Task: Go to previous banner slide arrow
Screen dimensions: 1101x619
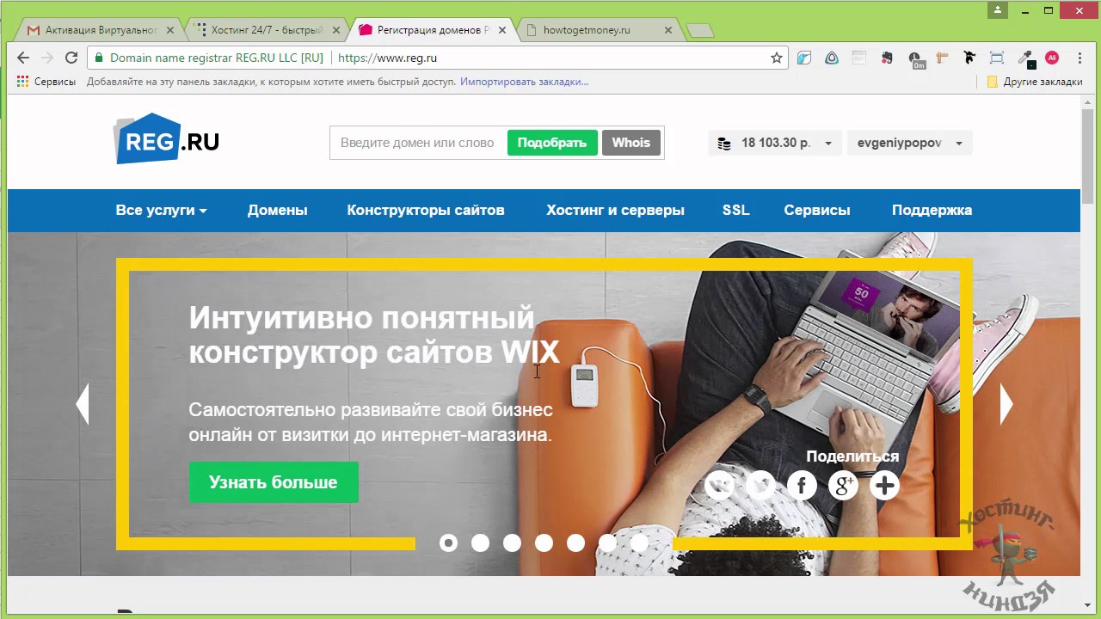Action: tap(83, 404)
